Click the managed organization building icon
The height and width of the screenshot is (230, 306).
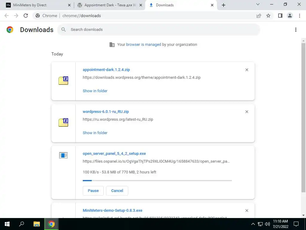coord(112,45)
